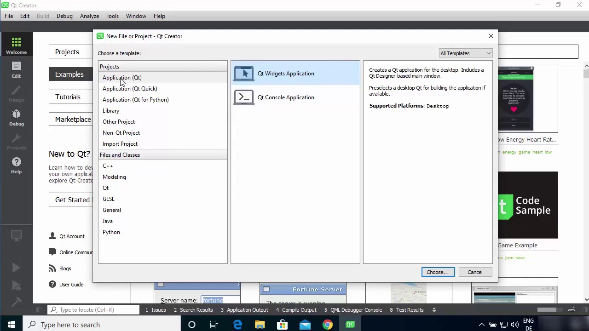The image size is (589, 331).
Task: Select Qt Console Application template
Action: [295, 97]
